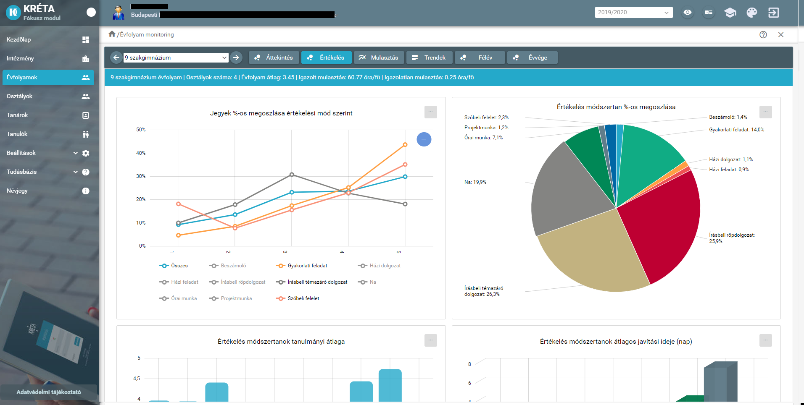Click the ID card icon in header

click(709, 13)
